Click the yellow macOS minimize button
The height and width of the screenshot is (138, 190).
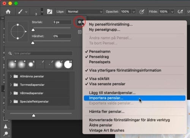[10, 3]
